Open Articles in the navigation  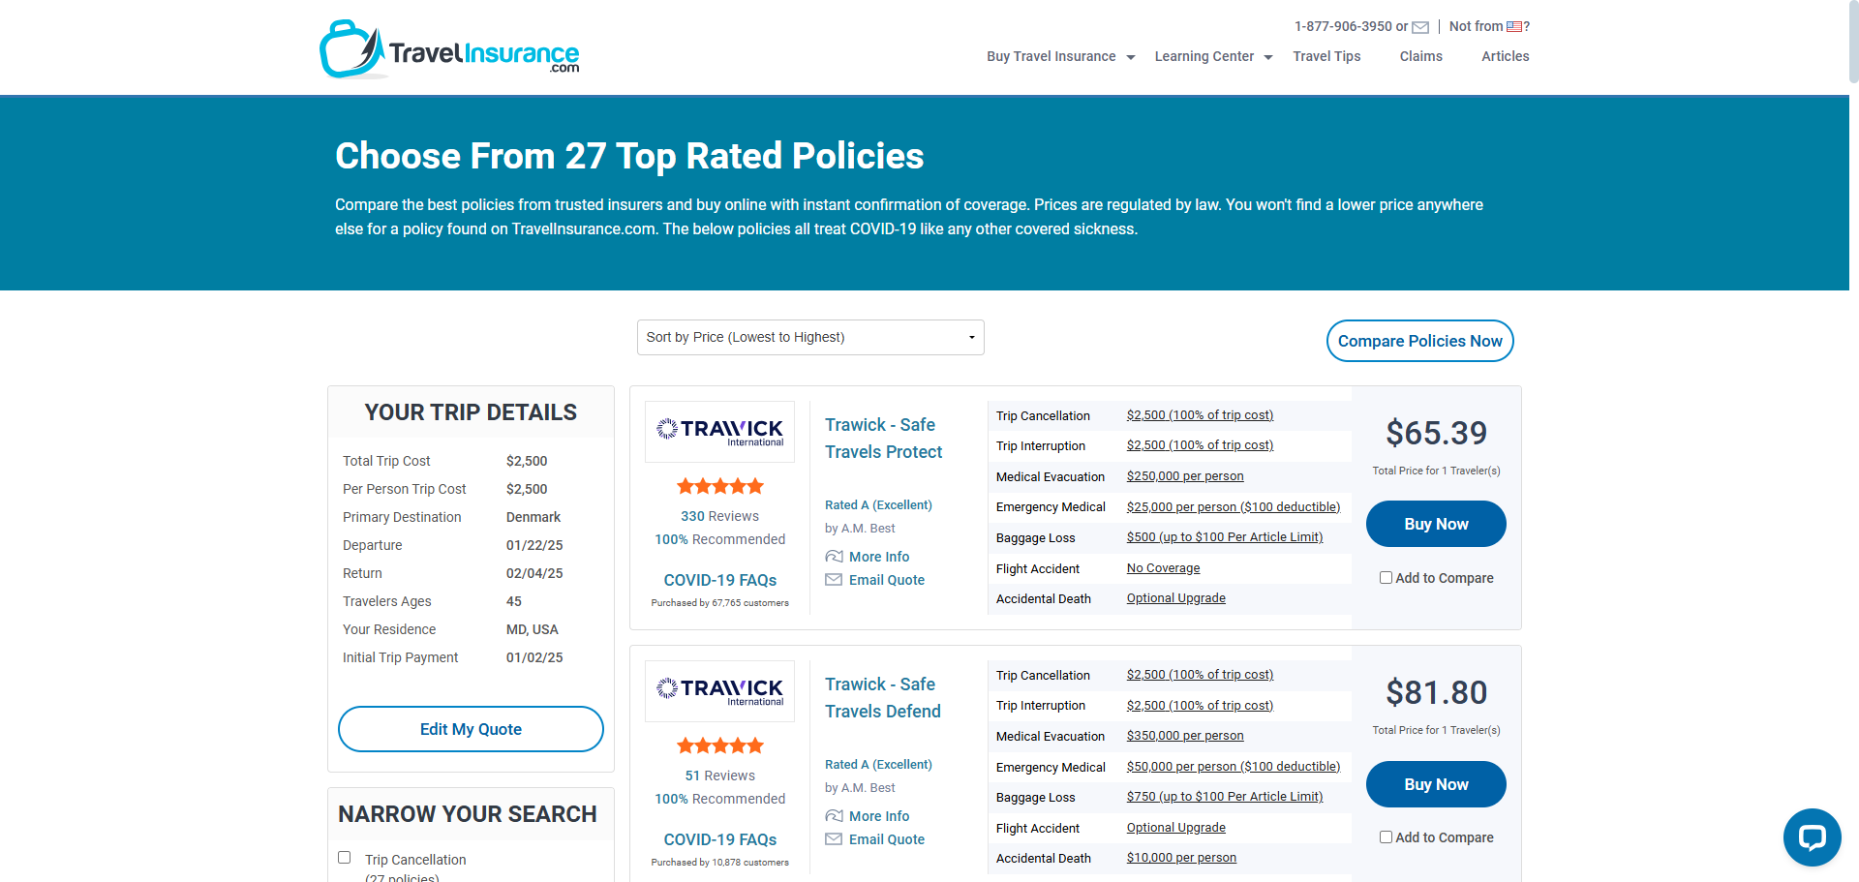pos(1505,56)
